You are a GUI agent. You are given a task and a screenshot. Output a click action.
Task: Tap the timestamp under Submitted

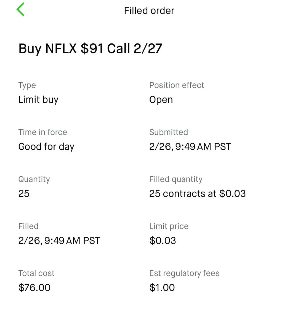(190, 147)
